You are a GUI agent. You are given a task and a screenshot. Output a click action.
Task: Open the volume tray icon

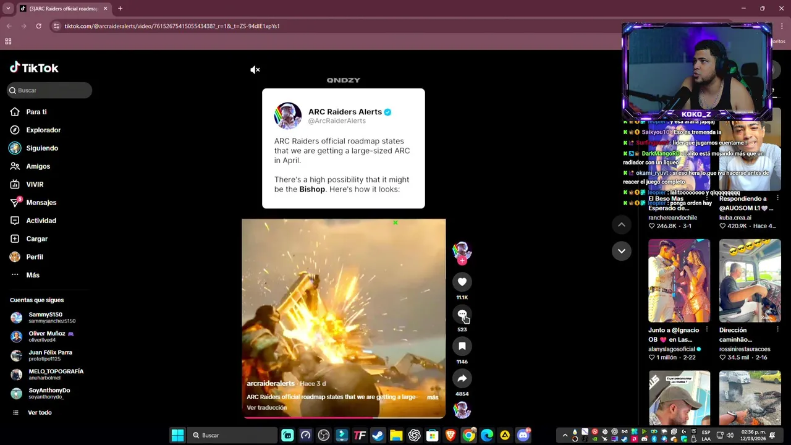click(x=730, y=435)
